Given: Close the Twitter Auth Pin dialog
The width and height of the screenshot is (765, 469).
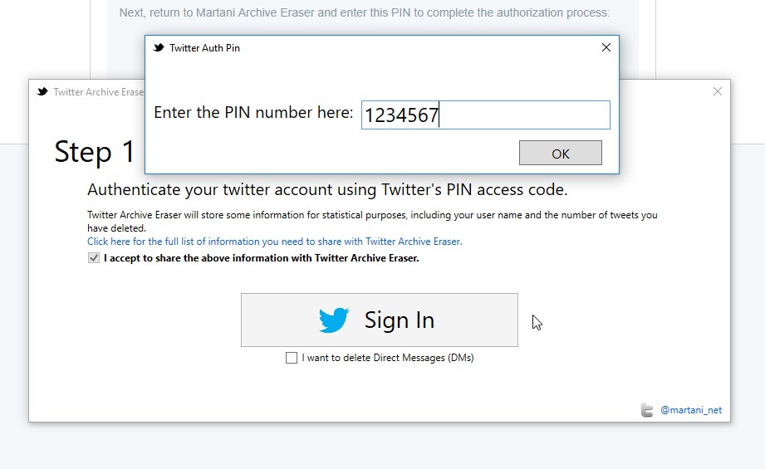Looking at the screenshot, I should (x=606, y=47).
